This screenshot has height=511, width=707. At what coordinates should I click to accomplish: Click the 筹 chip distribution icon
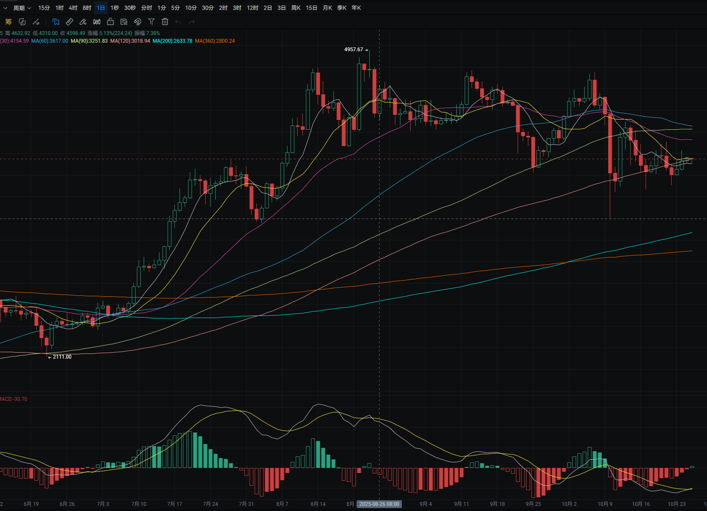[9, 22]
